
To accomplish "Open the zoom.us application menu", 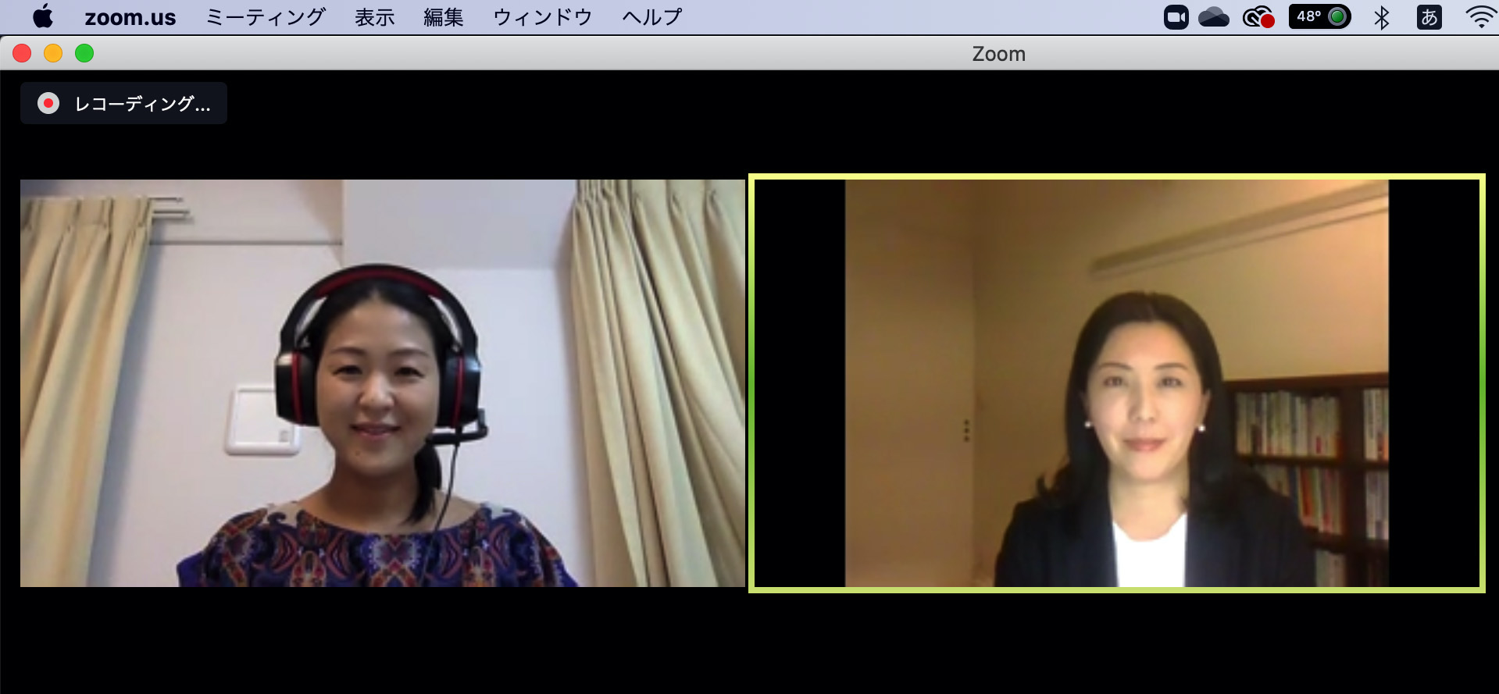I will click(x=130, y=17).
